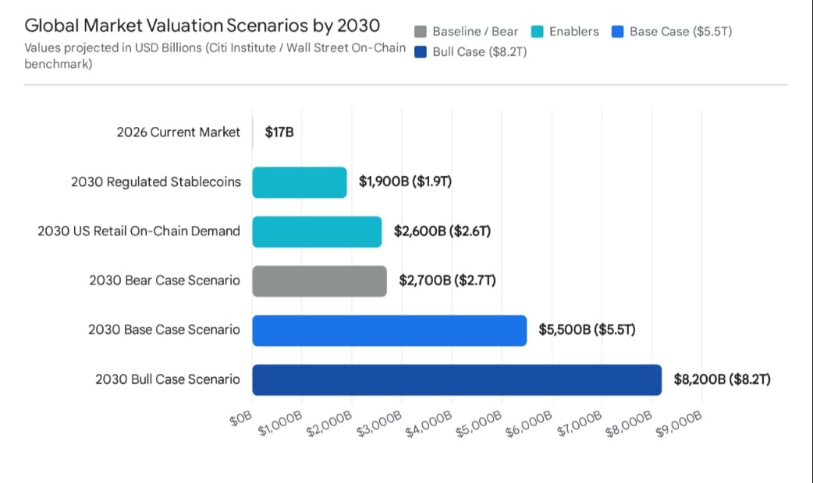Click the '$17B' value label
Viewport: 813px width, 483px height.
(x=279, y=132)
